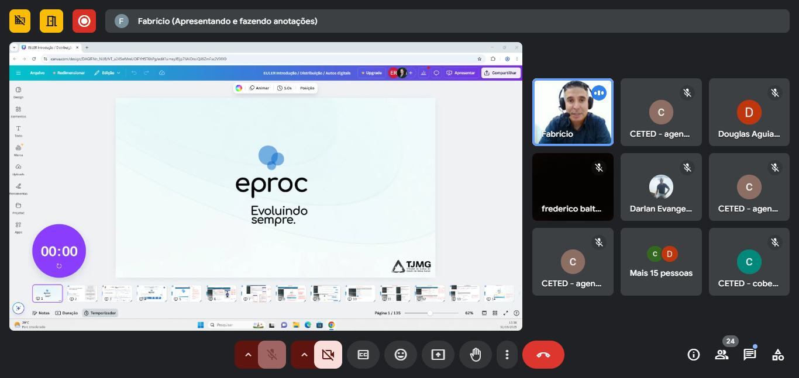The height and width of the screenshot is (378, 799).
Task: Toggle closed captions in the meeting
Action: click(x=363, y=355)
